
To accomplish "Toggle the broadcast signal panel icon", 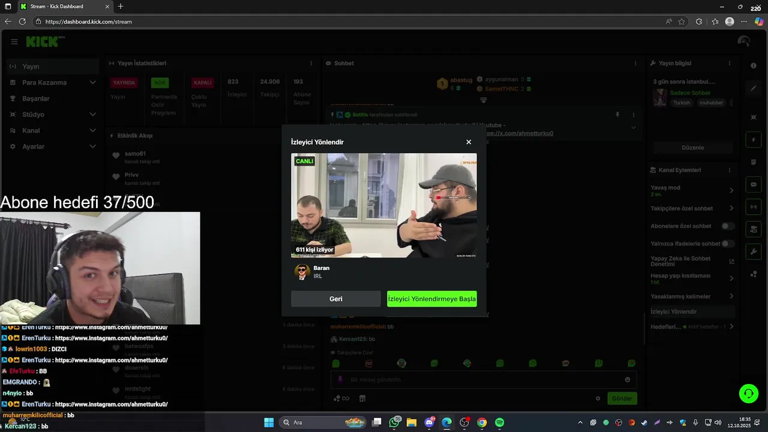I will [x=754, y=207].
